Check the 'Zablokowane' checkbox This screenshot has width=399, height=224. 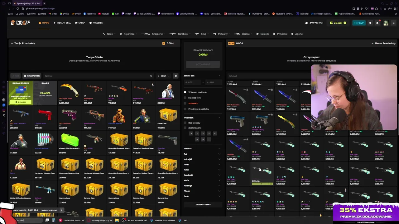(185, 128)
